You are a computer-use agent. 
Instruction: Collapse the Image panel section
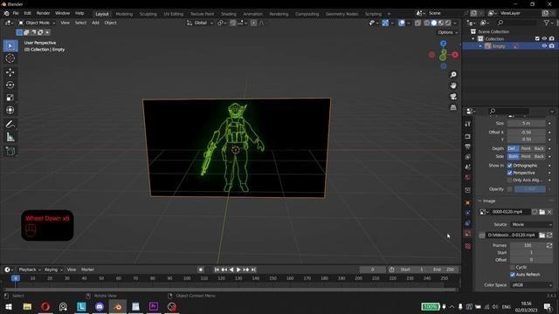tap(480, 201)
